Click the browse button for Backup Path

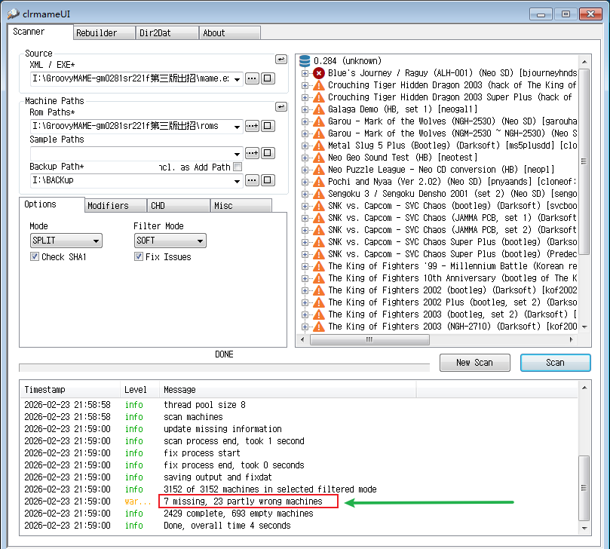coord(252,181)
